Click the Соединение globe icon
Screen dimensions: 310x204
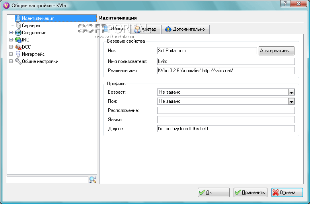tap(18, 33)
